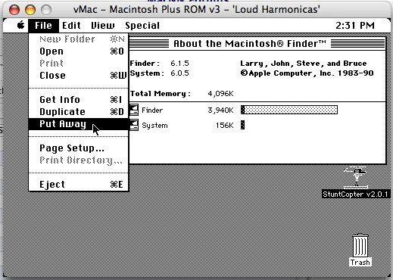Click the Finder memory usage bar
This screenshot has width=393, height=280.
pos(289,110)
